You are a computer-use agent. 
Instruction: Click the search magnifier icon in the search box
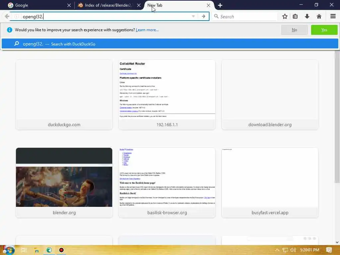(216, 16)
